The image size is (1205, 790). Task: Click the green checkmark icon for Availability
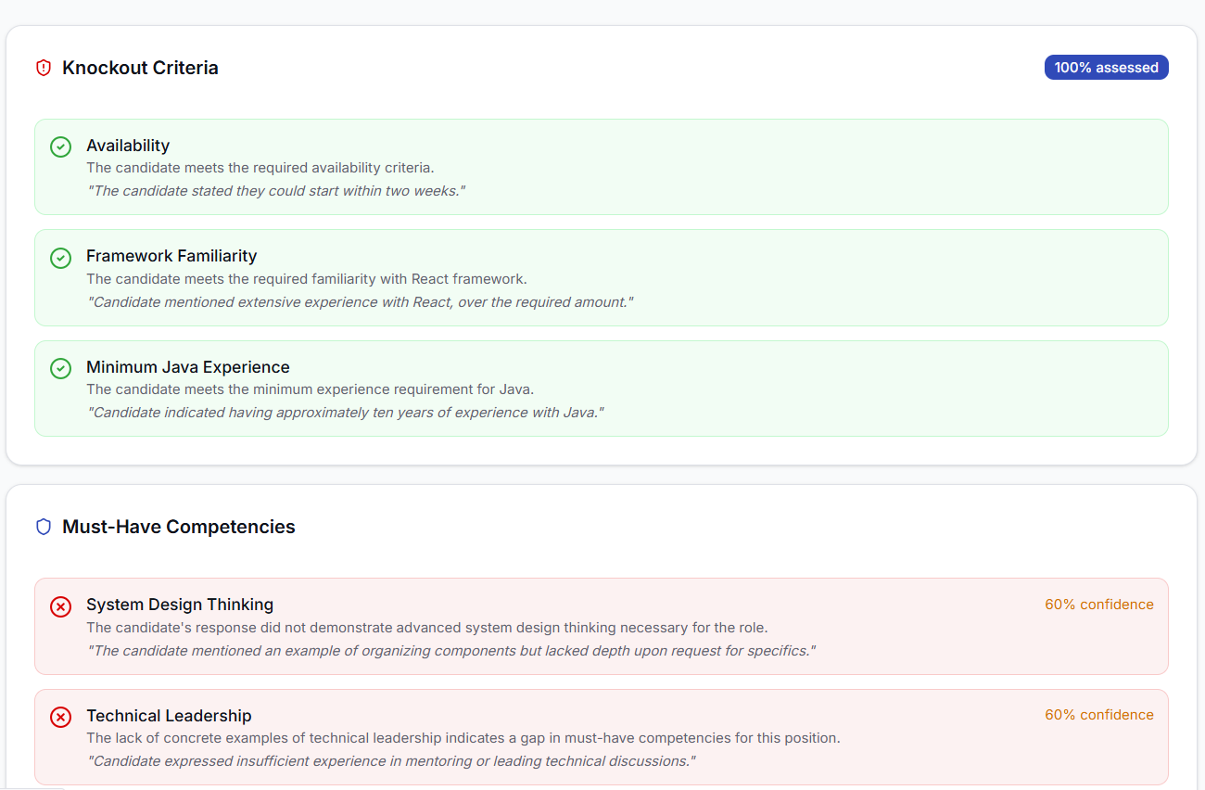click(60, 147)
